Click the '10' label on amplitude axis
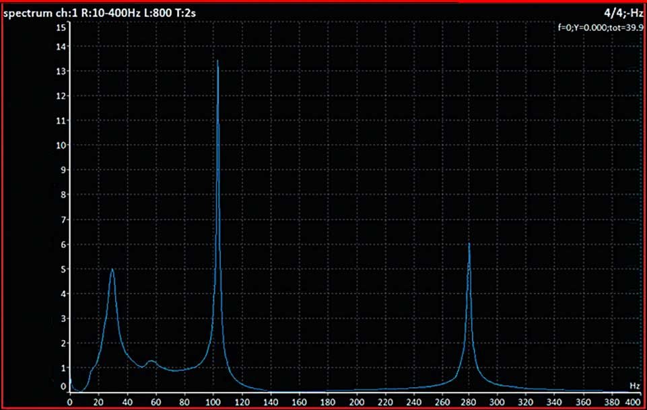 point(61,145)
